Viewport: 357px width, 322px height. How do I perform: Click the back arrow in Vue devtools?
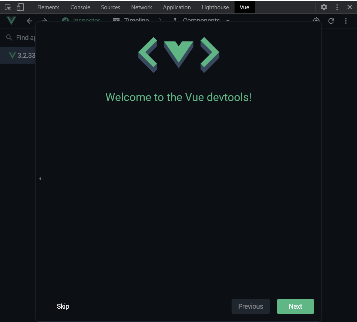(x=29, y=21)
